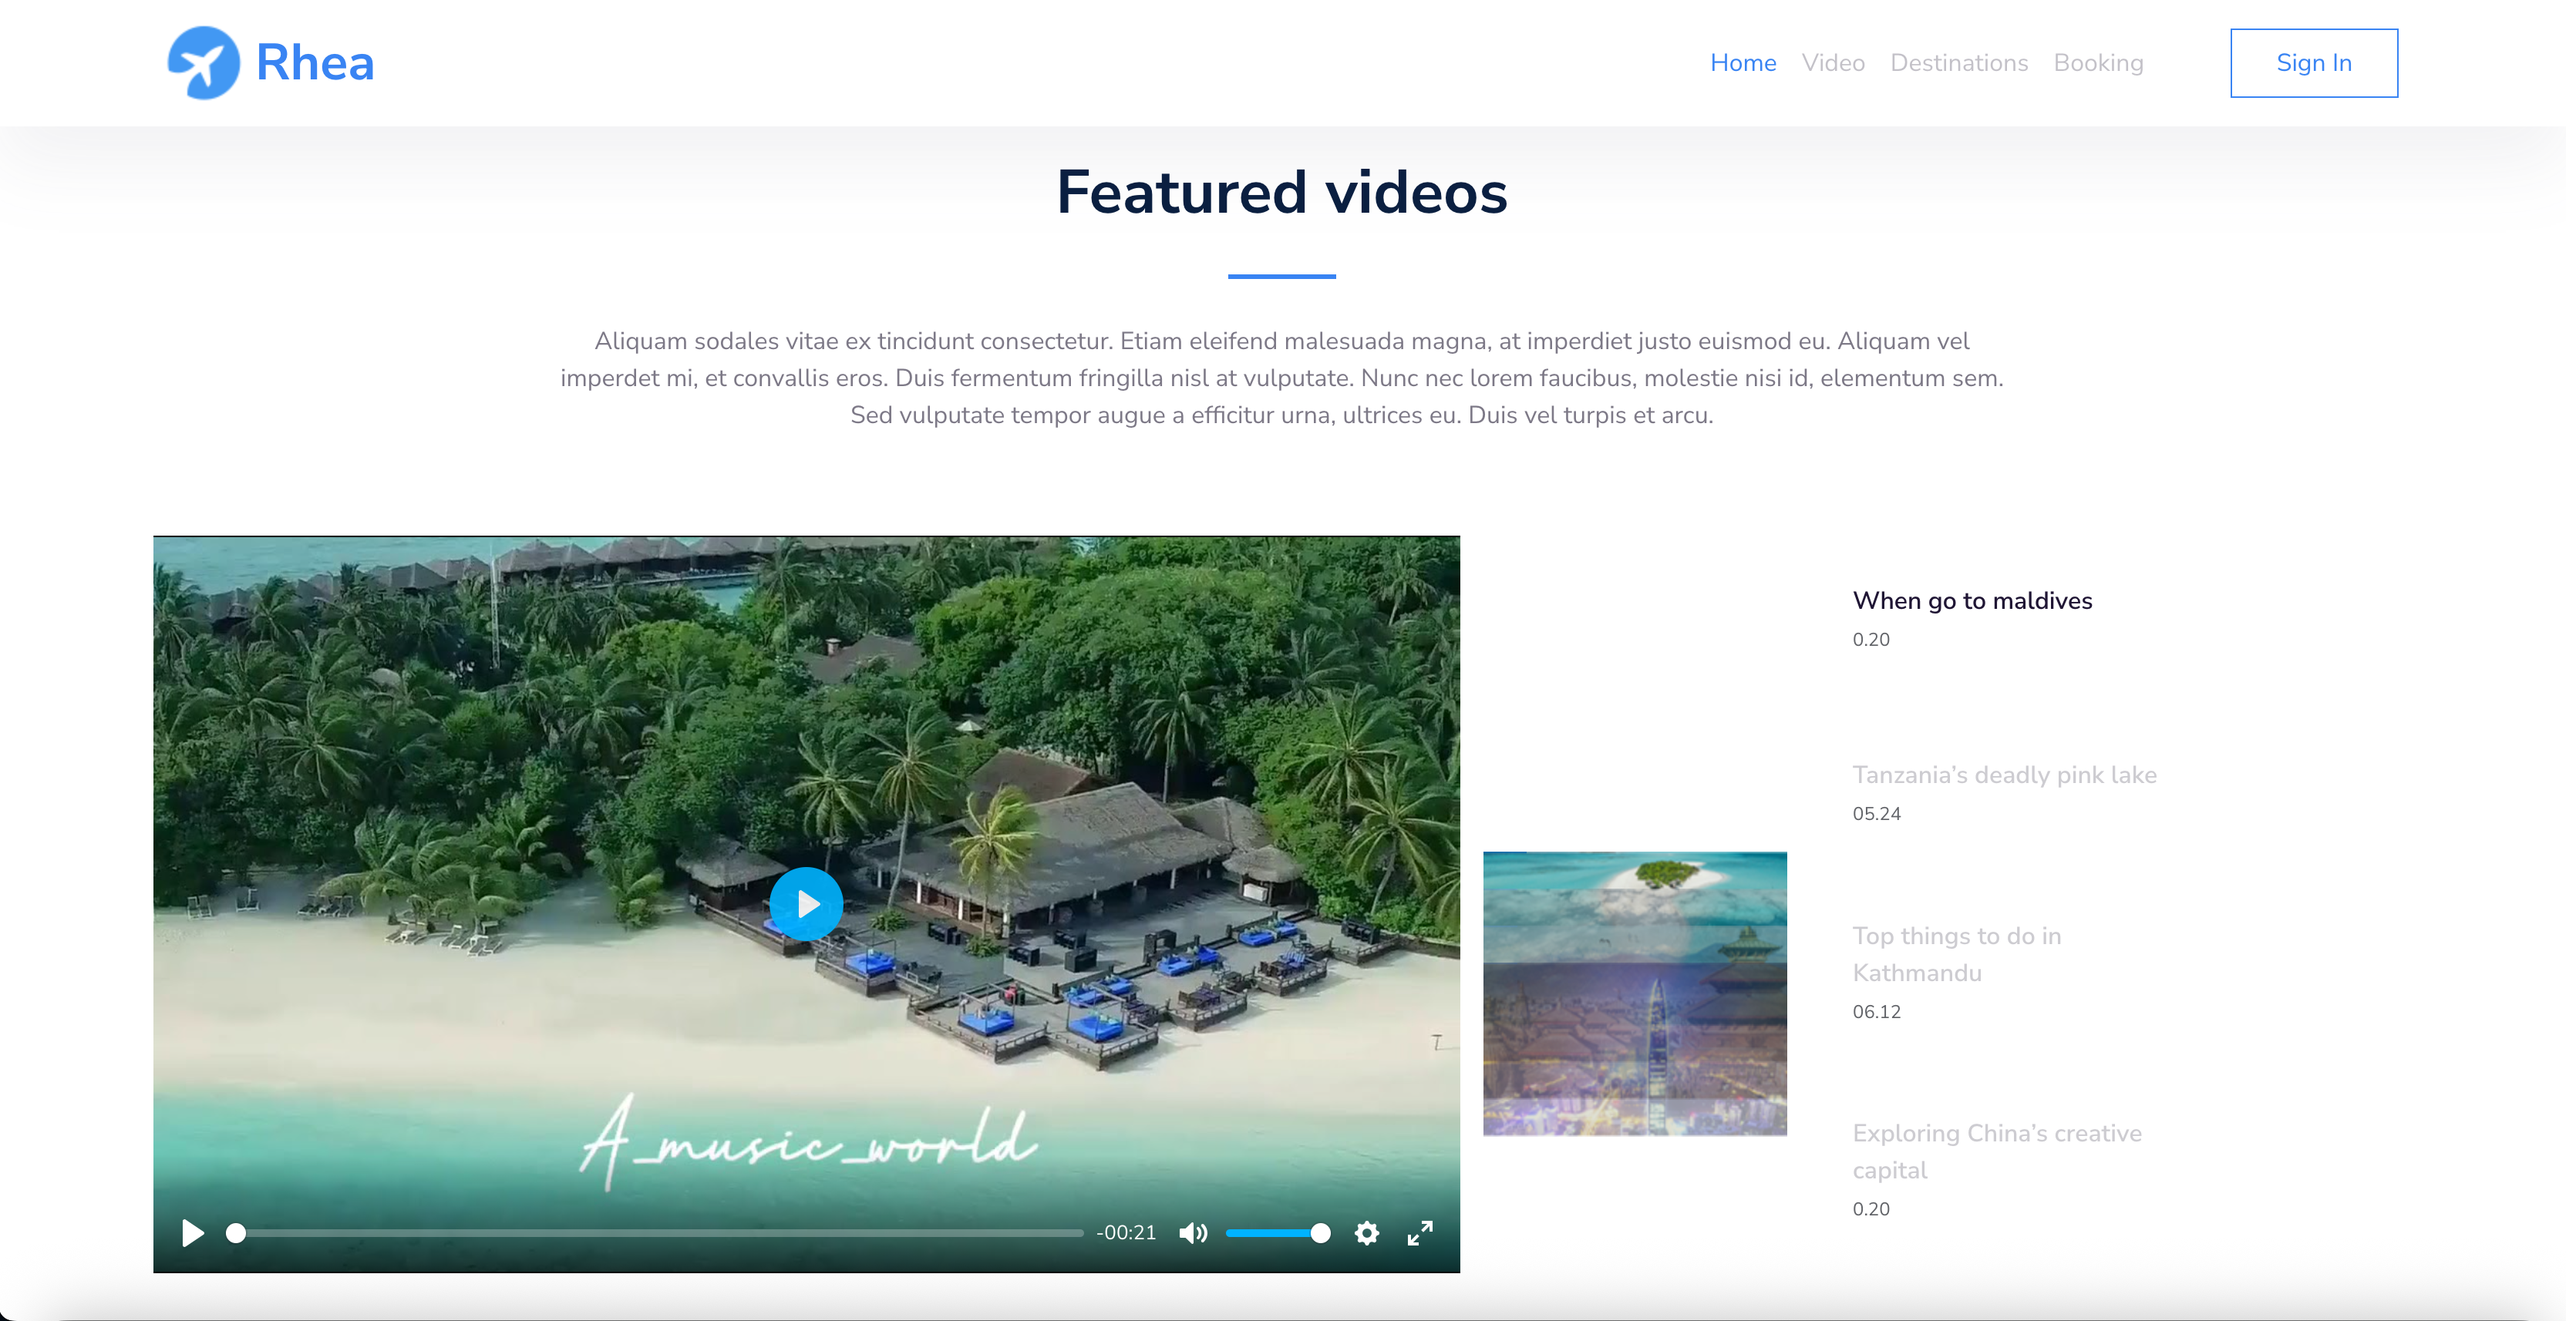Viewport: 2566px width, 1321px height.
Task: Click the Rhea airplane logo icon
Action: [204, 62]
